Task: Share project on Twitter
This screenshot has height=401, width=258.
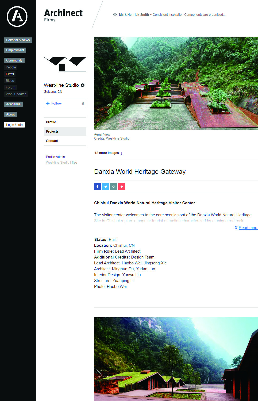Action: [x=106, y=187]
